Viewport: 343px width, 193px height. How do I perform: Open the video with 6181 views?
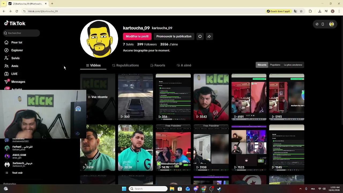coord(249,97)
